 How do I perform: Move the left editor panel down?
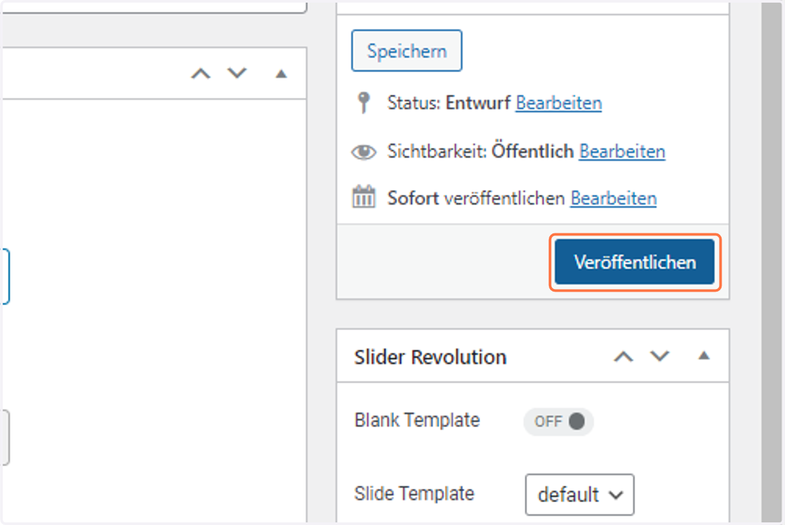tap(237, 73)
